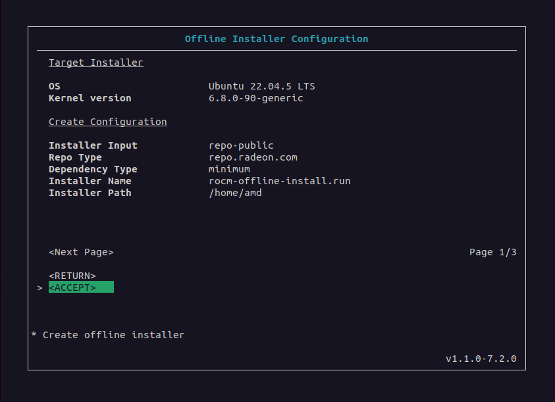
Task: Go to <Next Page>
Action: tap(81, 252)
